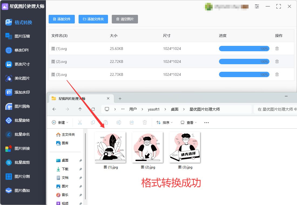
Task: Select the 批量旋转 batch rotate icon
Action: [x=9, y=120]
